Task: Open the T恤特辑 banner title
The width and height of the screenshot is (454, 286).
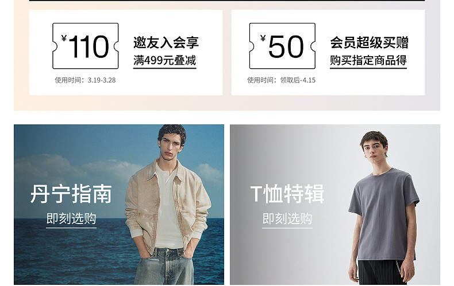Action: point(287,194)
